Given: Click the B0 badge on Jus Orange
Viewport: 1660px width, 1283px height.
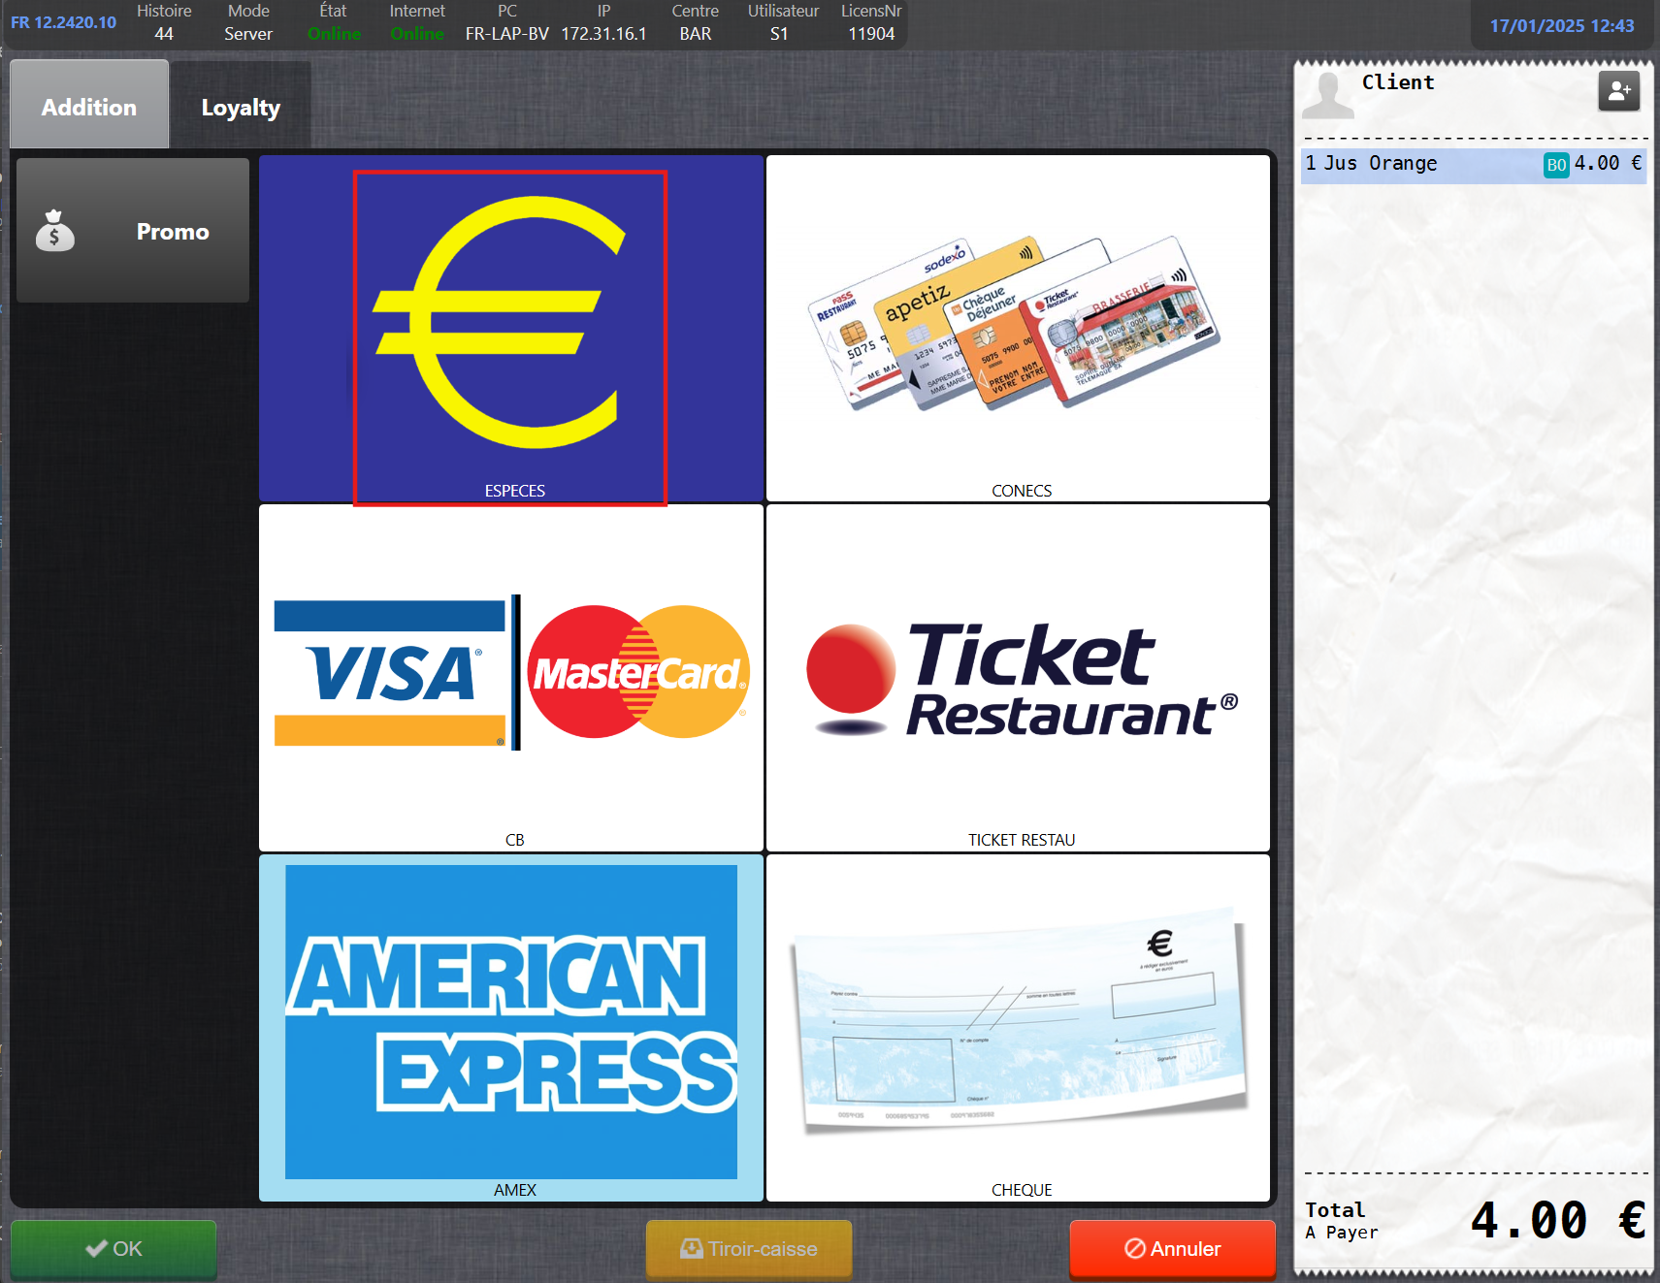Looking at the screenshot, I should [x=1555, y=165].
